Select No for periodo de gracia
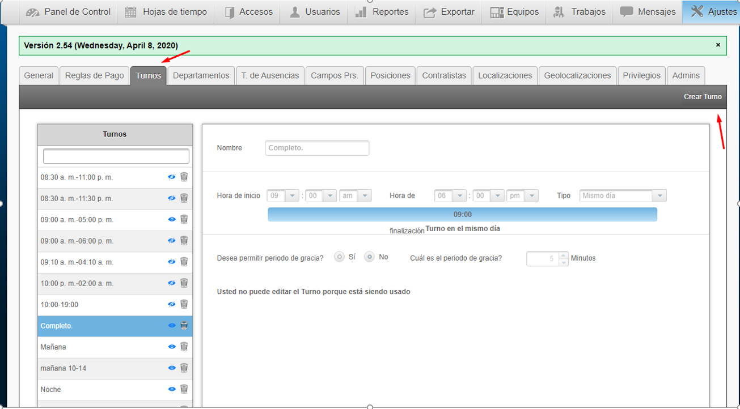The width and height of the screenshot is (740, 409). coord(370,257)
